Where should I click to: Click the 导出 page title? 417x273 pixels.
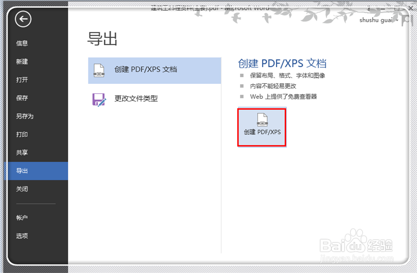[103, 39]
